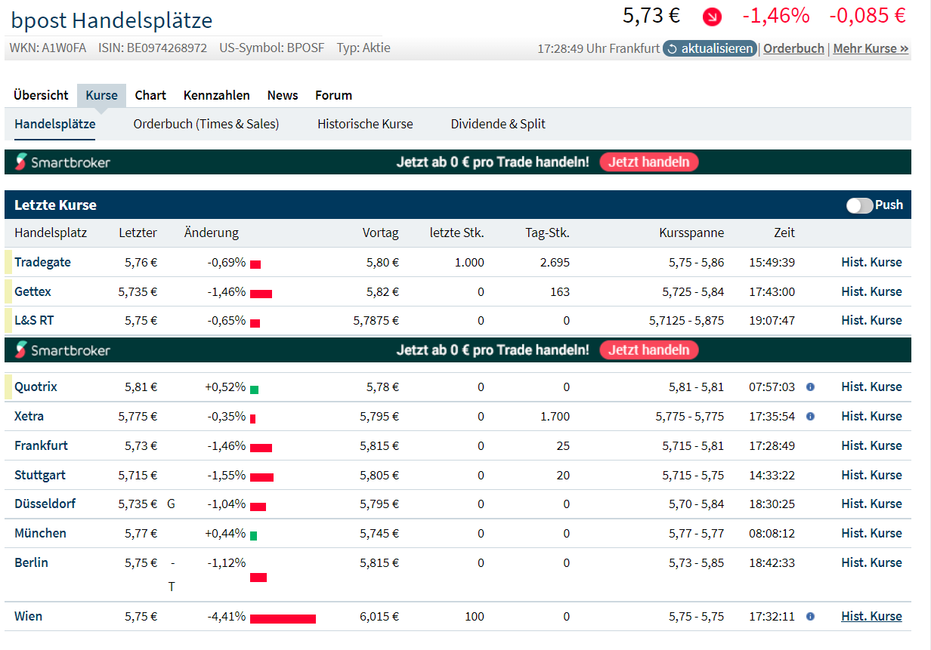
Task: Open the Orderbuch link in the header
Action: (x=793, y=48)
